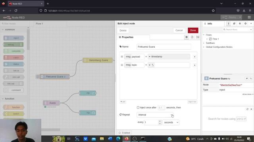Select the comment palette node
254x142 pixels.
[13, 90]
